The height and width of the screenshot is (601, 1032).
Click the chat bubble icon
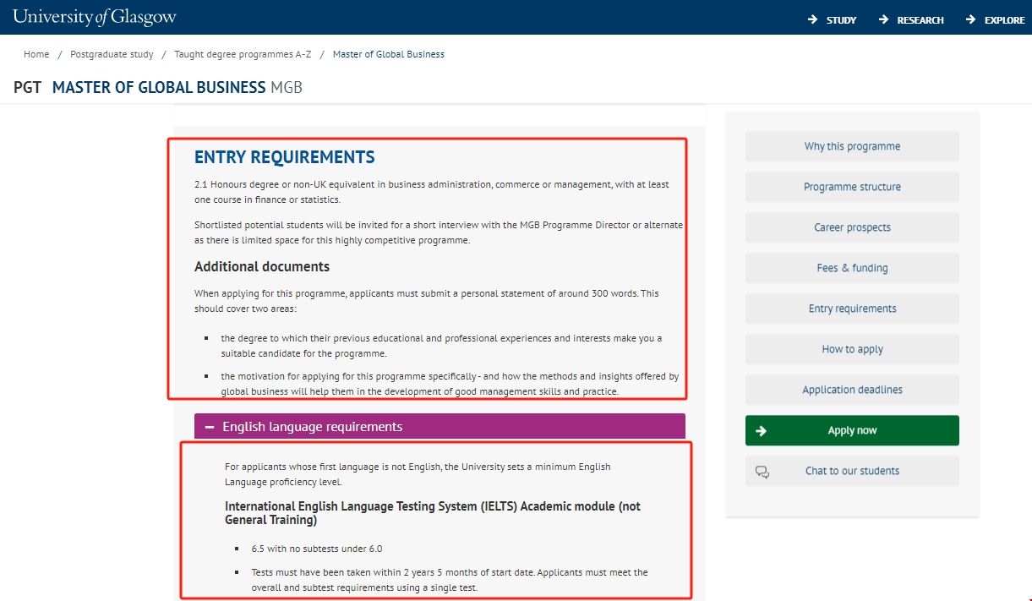(x=762, y=472)
